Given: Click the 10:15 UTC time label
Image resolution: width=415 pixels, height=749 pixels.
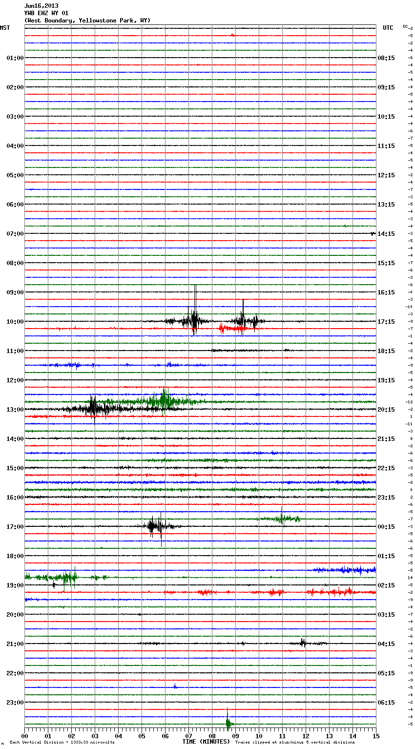Looking at the screenshot, I should coord(386,117).
